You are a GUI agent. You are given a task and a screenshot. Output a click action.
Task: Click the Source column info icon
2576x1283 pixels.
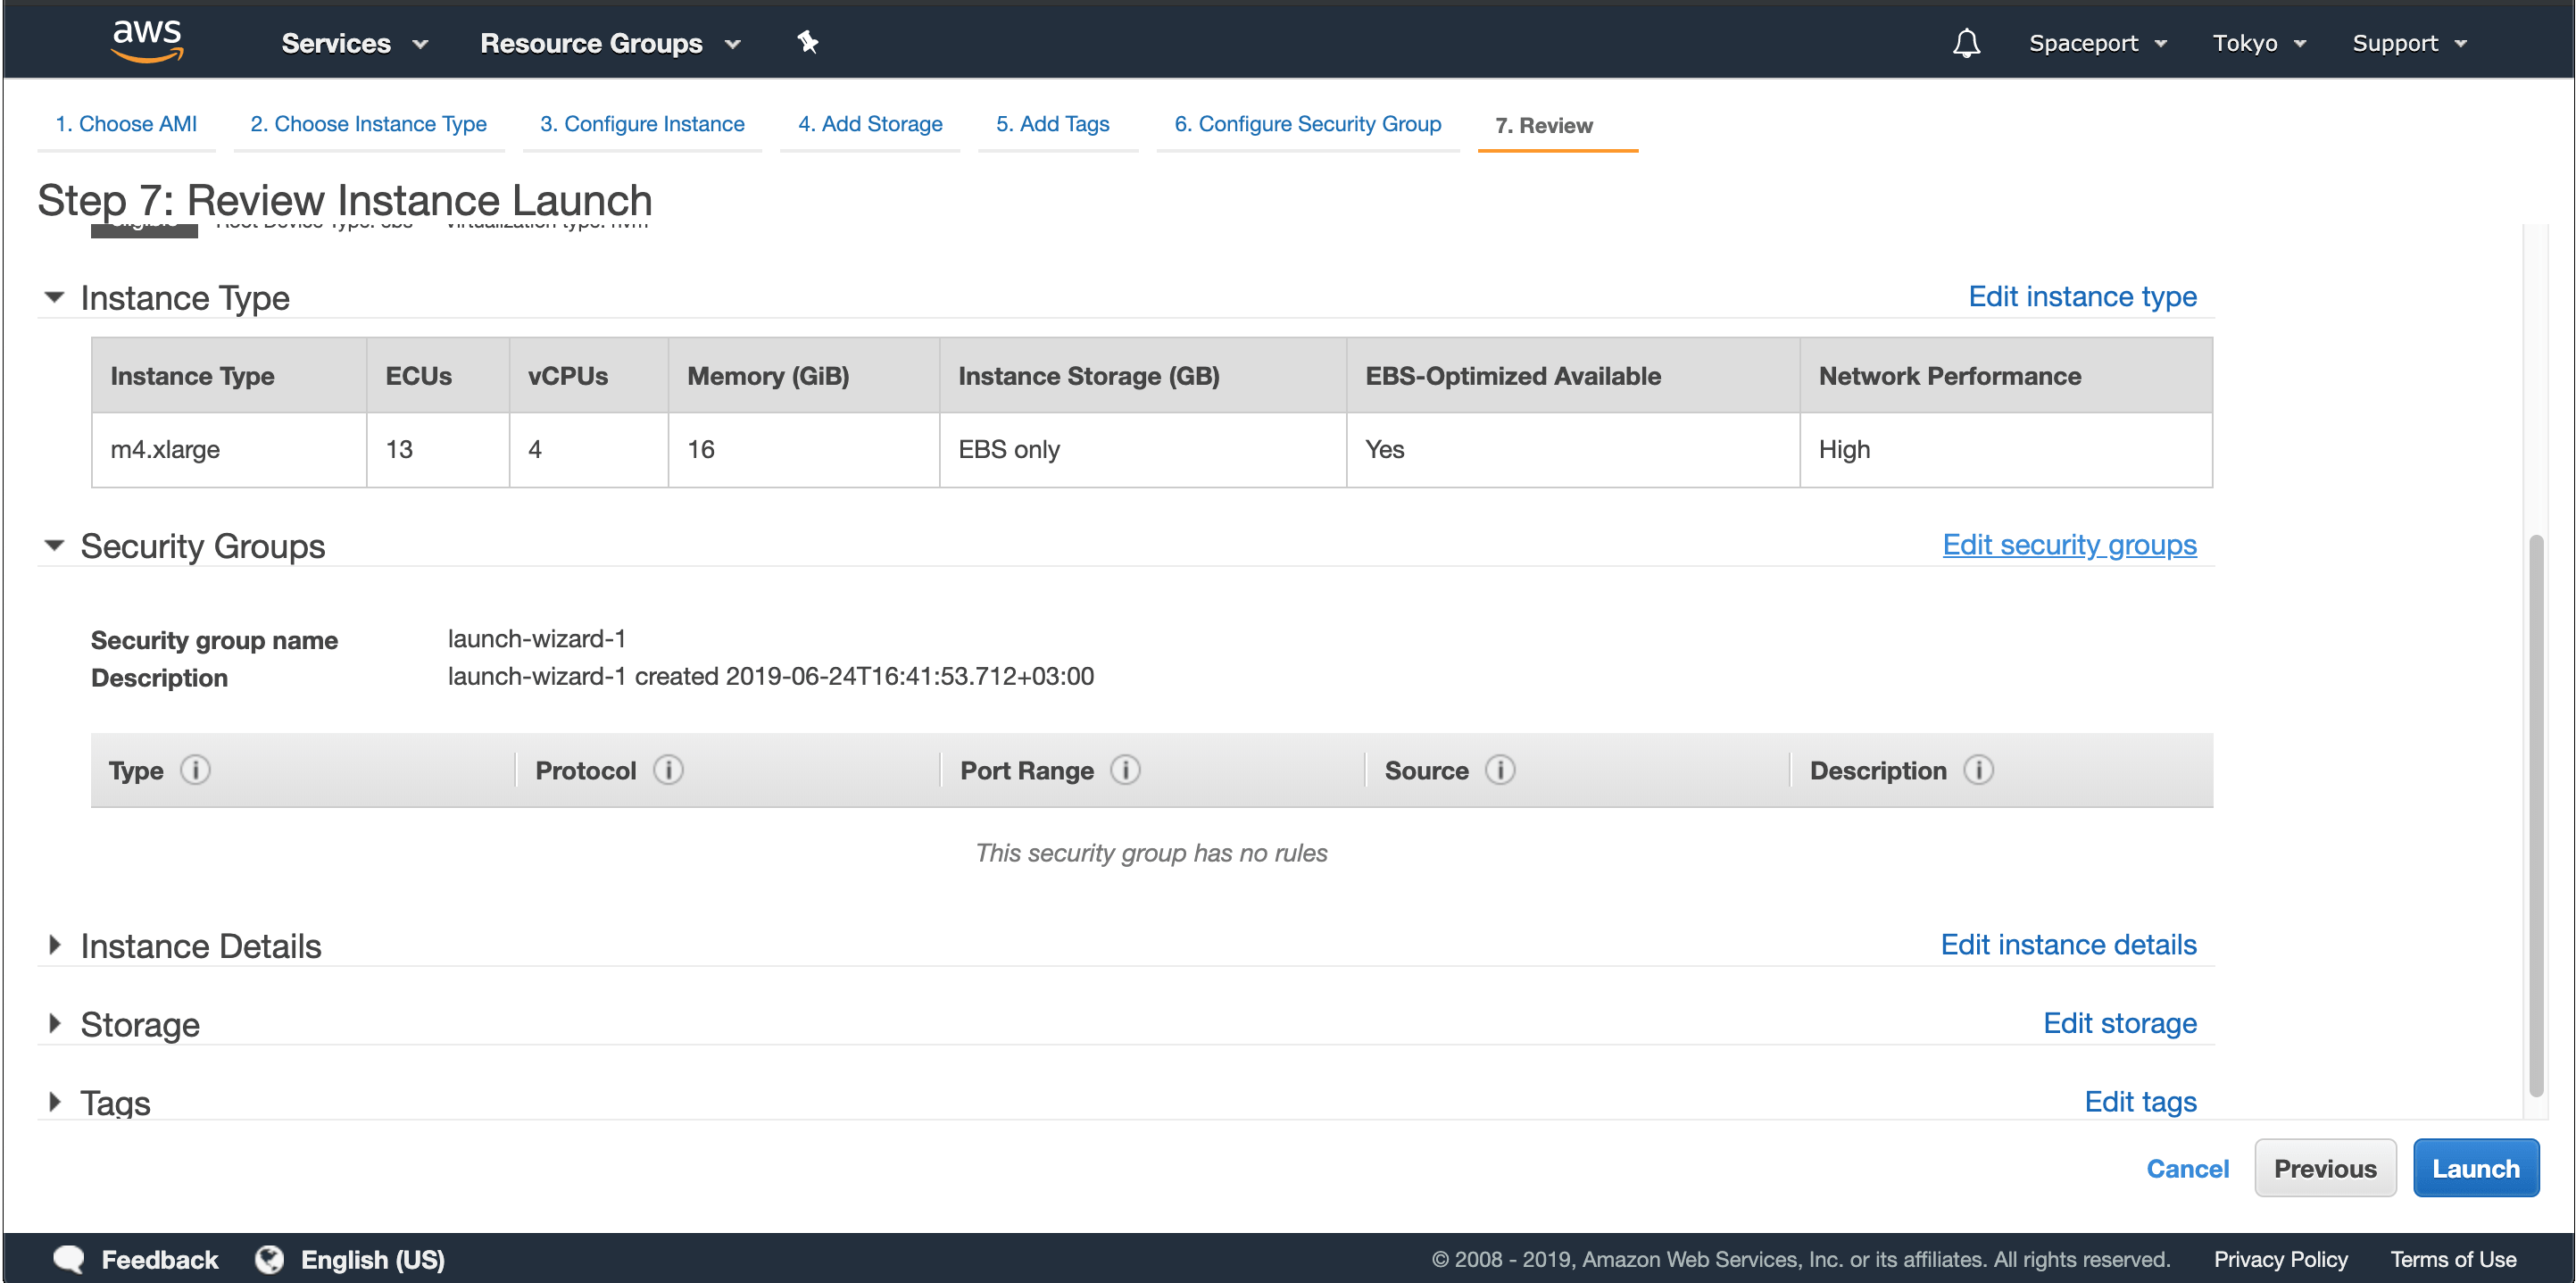pos(1500,770)
